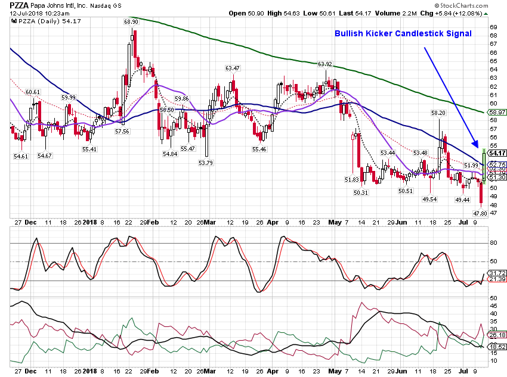
Task: Click the 50.31 low label
Action: tap(361, 193)
